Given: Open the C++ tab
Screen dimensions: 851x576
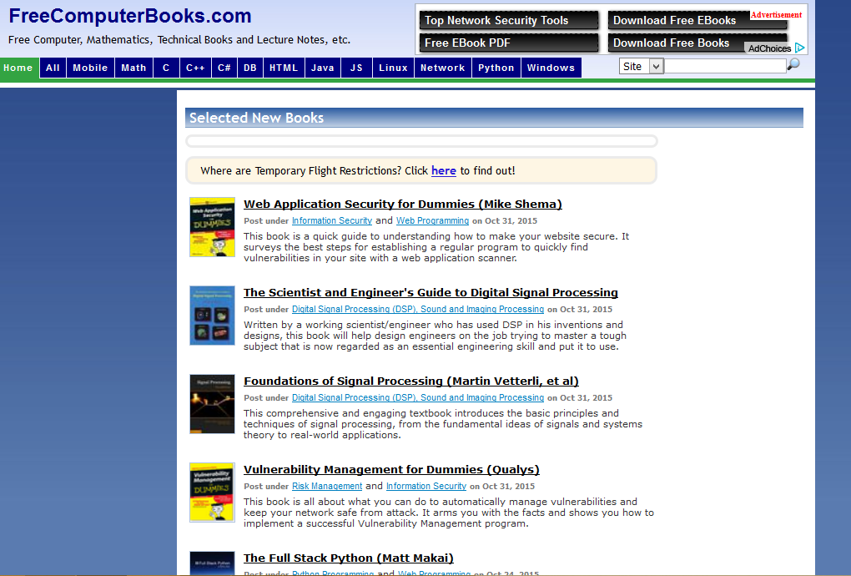Looking at the screenshot, I should pyautogui.click(x=195, y=68).
